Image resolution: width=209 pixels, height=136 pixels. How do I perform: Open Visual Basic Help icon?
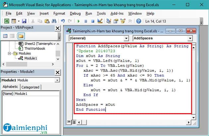[x=139, y=21]
